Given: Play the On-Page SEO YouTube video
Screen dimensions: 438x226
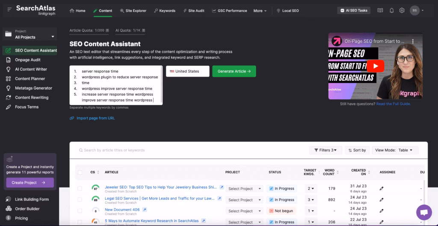Looking at the screenshot, I should (x=375, y=66).
